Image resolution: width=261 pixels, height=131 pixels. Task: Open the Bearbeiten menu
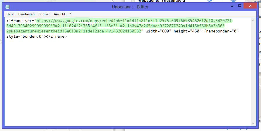click(x=26, y=14)
